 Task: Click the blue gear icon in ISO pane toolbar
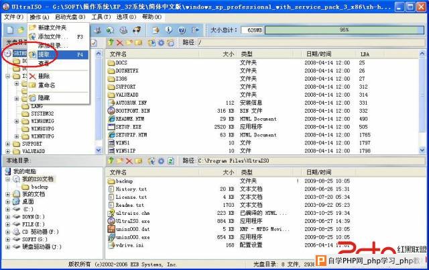(161, 42)
